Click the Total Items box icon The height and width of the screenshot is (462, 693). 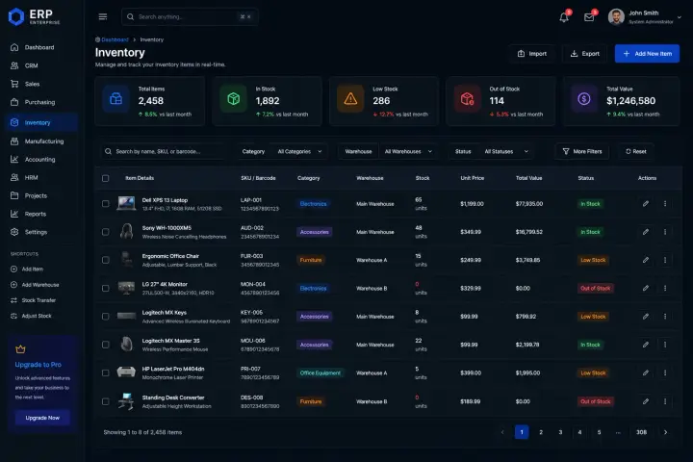tap(115, 98)
